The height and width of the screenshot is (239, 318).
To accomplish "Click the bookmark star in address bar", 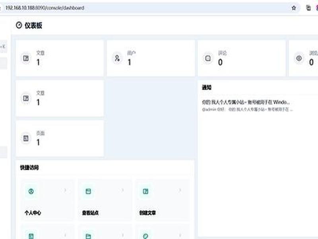I will (293, 8).
